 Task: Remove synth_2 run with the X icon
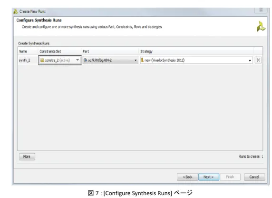point(258,60)
